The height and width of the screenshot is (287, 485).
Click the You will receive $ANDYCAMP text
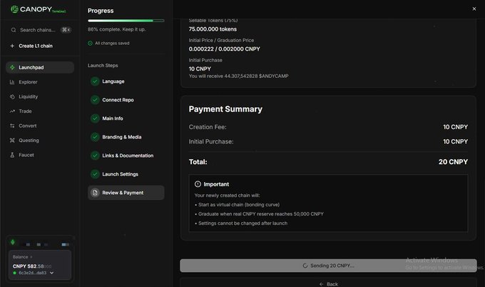coord(238,76)
